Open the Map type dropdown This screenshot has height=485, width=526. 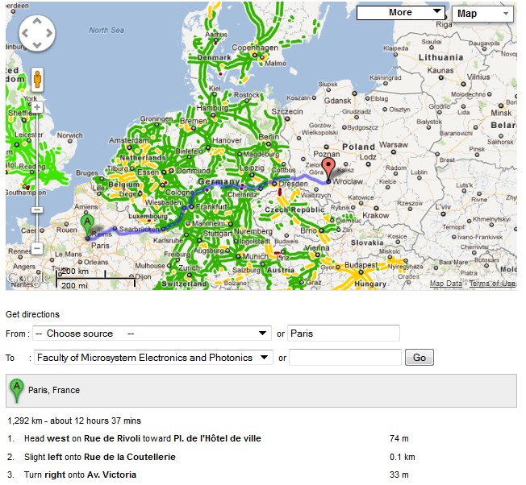[482, 14]
